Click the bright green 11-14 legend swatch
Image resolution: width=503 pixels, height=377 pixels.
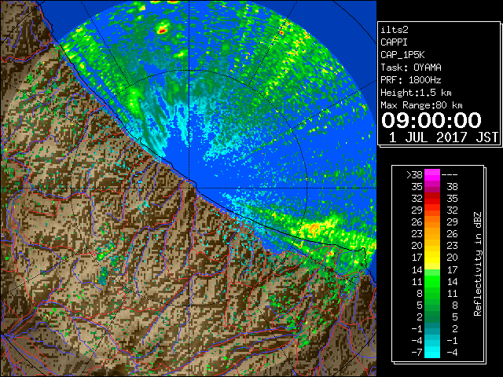432,281
